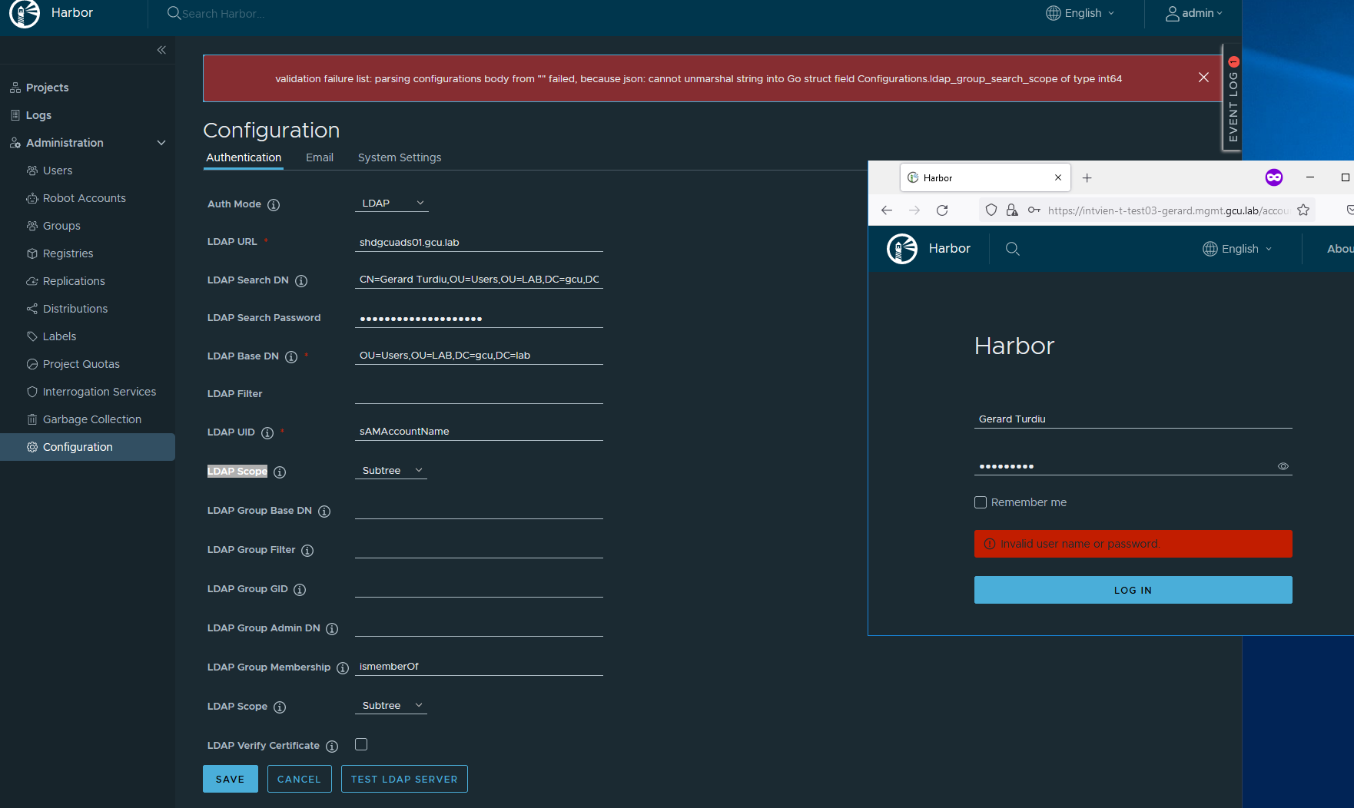Click the info icon beside LDAP Group Membership
The width and height of the screenshot is (1354, 808).
(343, 668)
